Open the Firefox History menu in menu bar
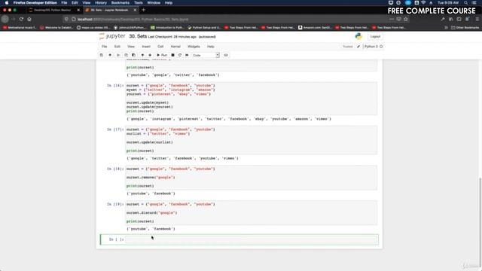The image size is (482, 271). click(x=100, y=3)
